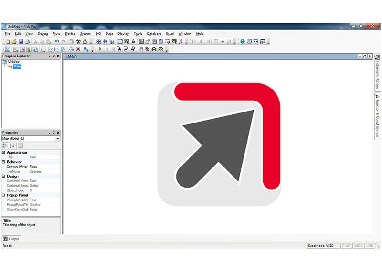Open the Display menu
Image resolution: width=382 pixels, height=268 pixels.
coord(123,33)
